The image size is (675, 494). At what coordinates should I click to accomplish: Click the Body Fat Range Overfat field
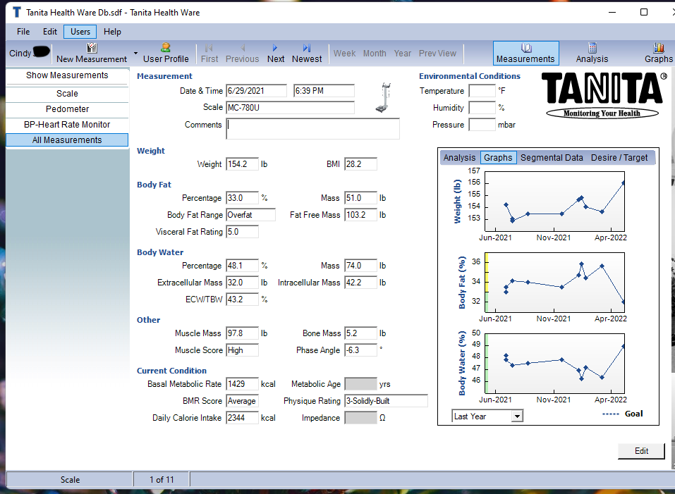(250, 214)
